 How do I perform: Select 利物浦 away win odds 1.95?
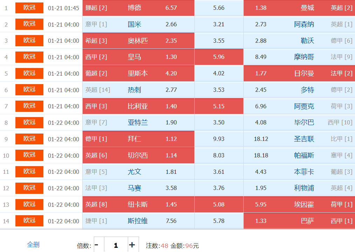point(299,188)
